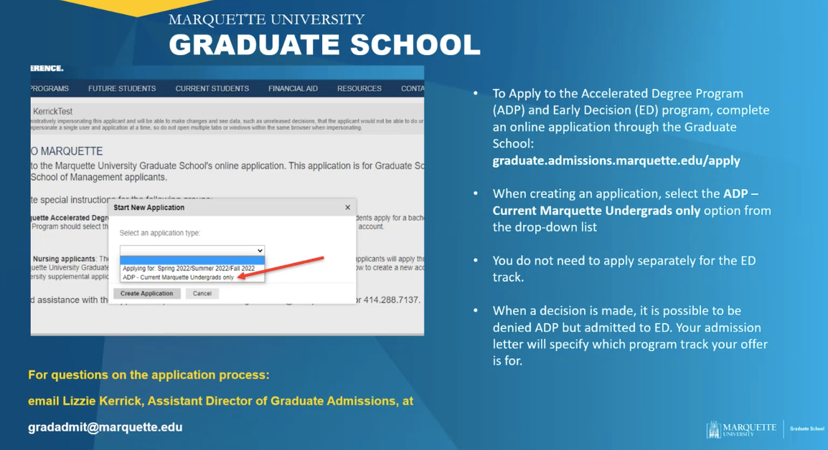Select the highlighted blank dropdown option
This screenshot has width=828, height=450.
coord(192,260)
